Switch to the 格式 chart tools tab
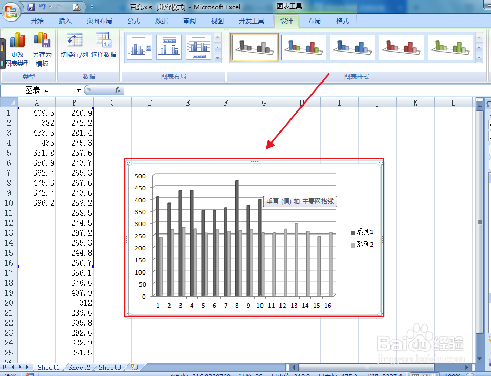 pos(342,21)
